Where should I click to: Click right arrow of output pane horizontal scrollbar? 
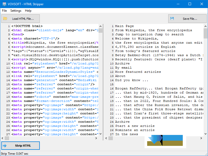[x=201, y=138]
